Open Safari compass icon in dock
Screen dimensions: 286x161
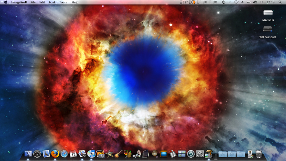point(64,154)
